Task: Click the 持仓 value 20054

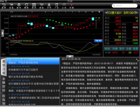Action: [x=117, y=40]
